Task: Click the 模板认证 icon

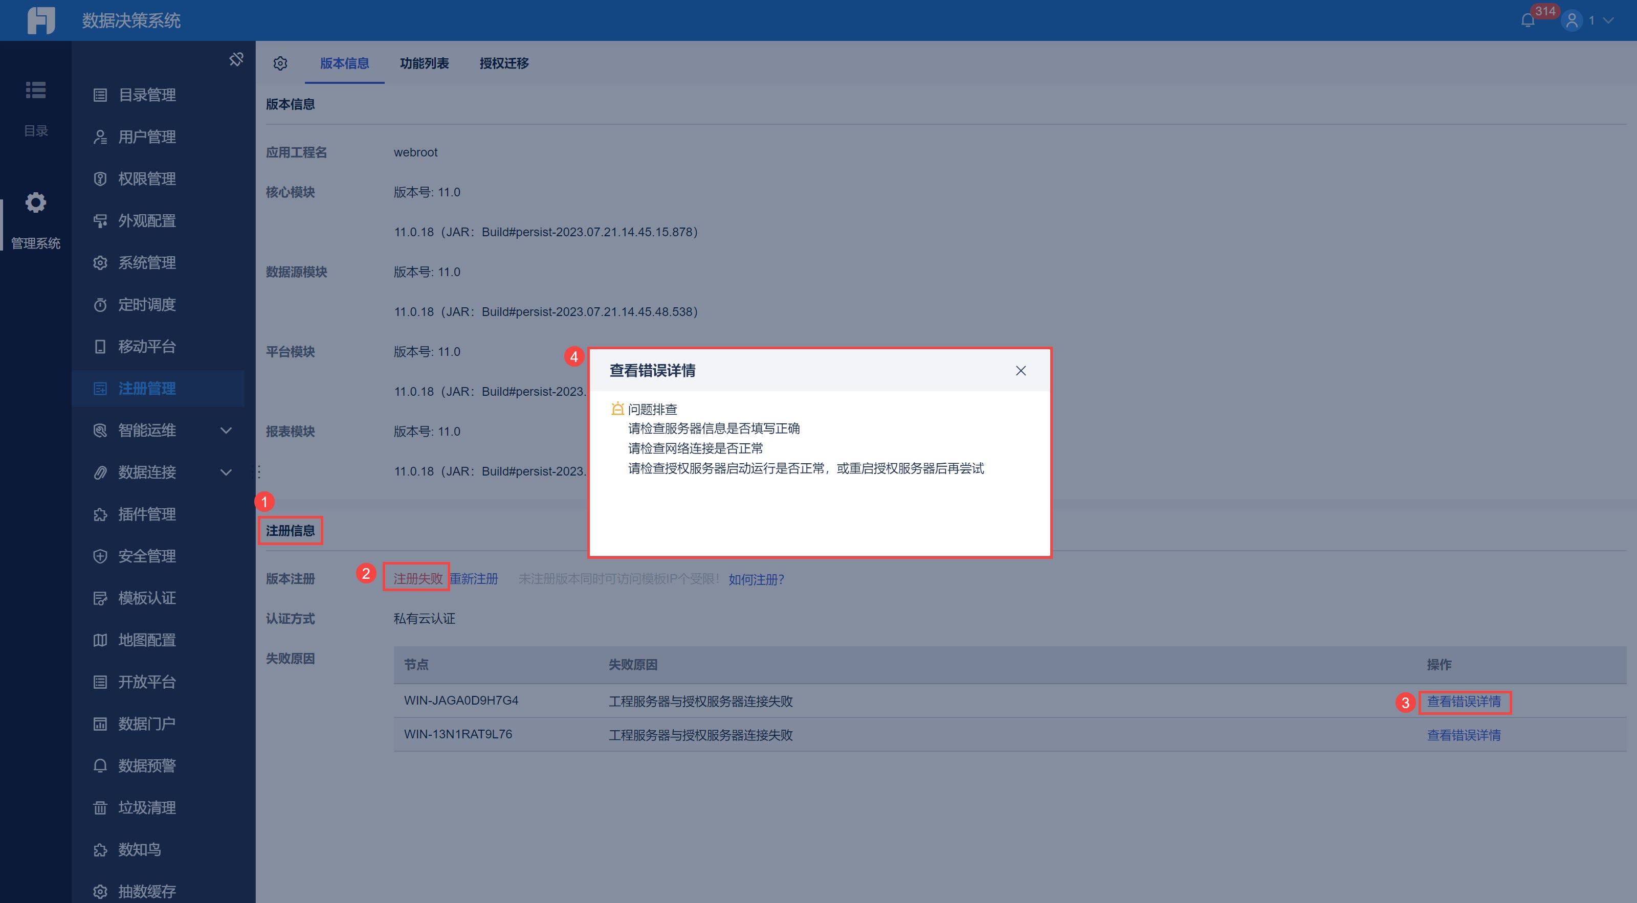Action: [100, 598]
